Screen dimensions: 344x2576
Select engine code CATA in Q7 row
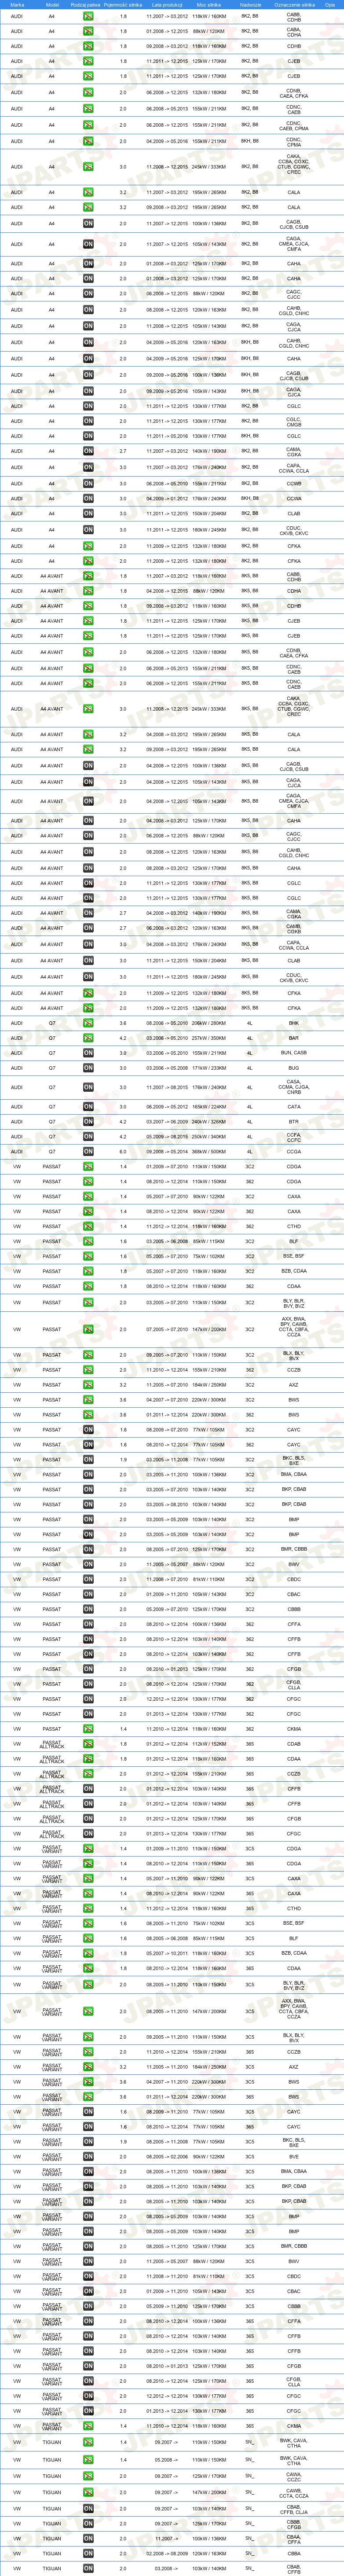[294, 1107]
